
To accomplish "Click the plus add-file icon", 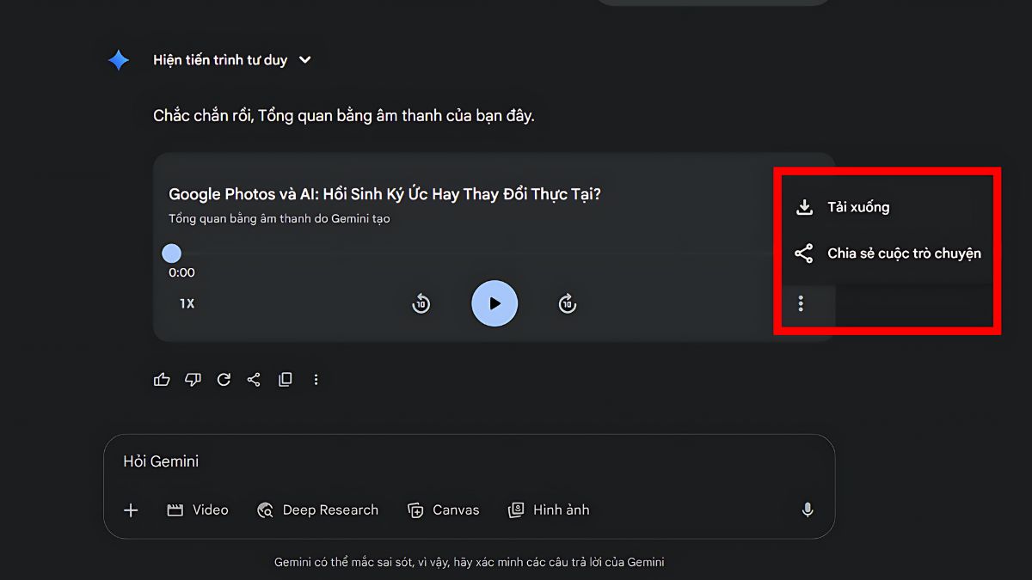I will (131, 510).
